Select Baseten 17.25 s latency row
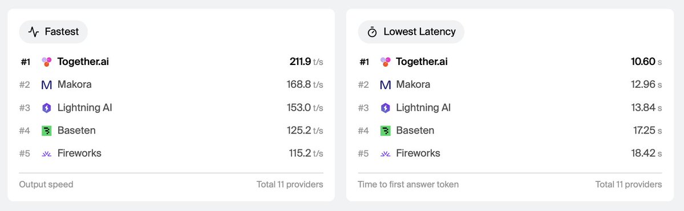Viewport: 684px width, 211px height. point(509,131)
